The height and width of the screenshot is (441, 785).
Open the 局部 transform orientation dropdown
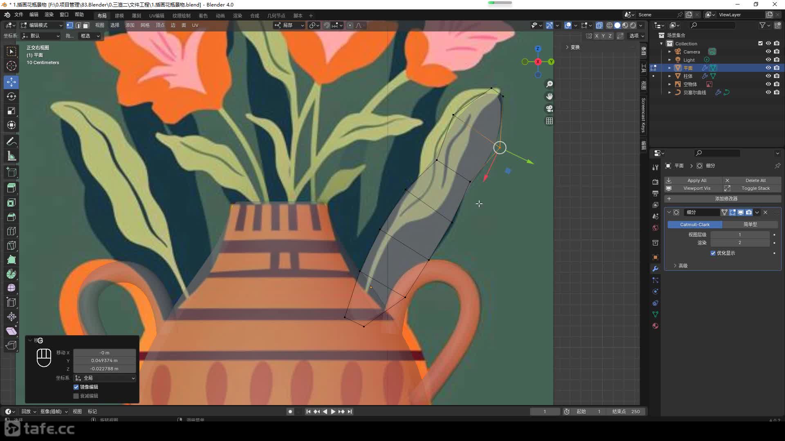pyautogui.click(x=289, y=25)
